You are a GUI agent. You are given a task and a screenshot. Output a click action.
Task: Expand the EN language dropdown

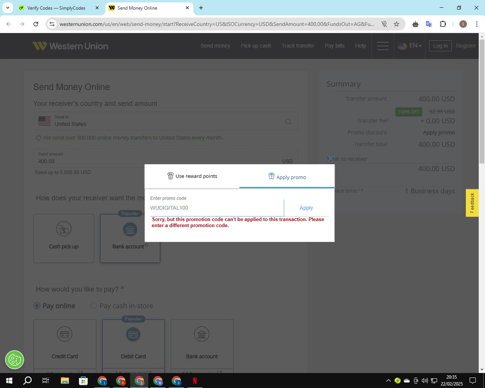[x=410, y=46]
